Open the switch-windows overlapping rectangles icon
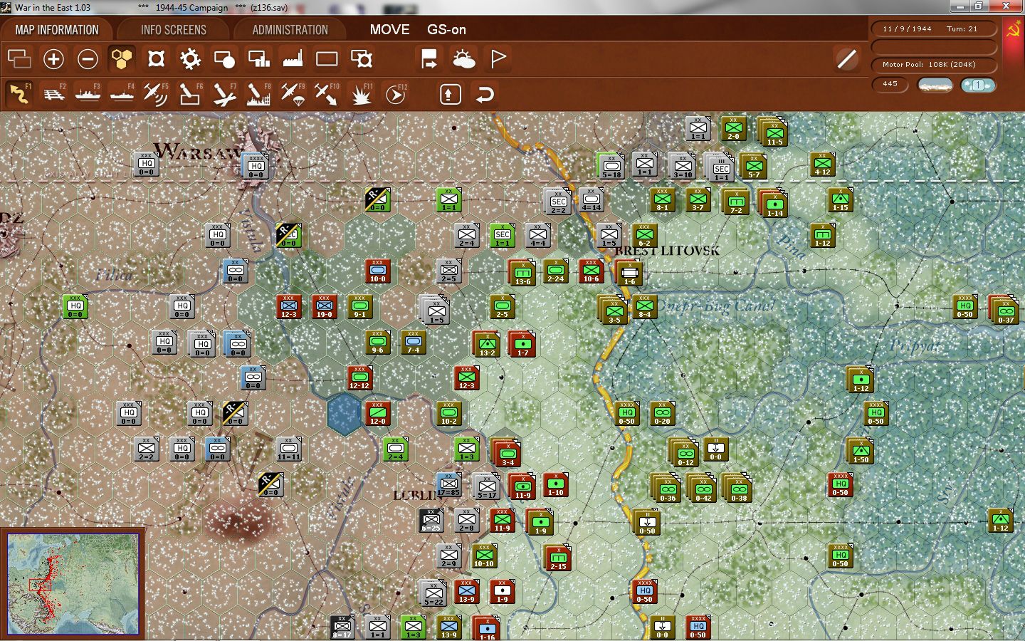Screen dimensions: 1025x641 point(19,58)
